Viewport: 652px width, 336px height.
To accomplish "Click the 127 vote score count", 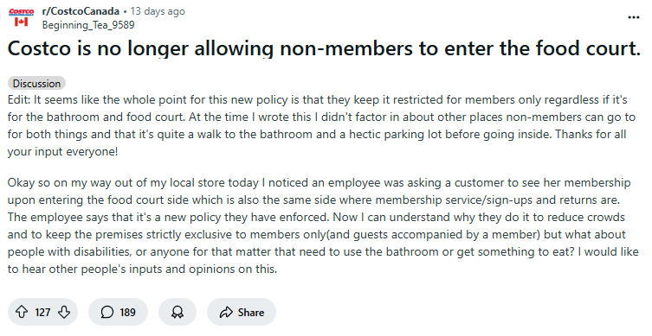I will pyautogui.click(x=42, y=312).
